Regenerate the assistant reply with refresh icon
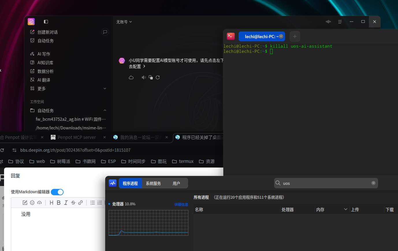 (x=158, y=77)
